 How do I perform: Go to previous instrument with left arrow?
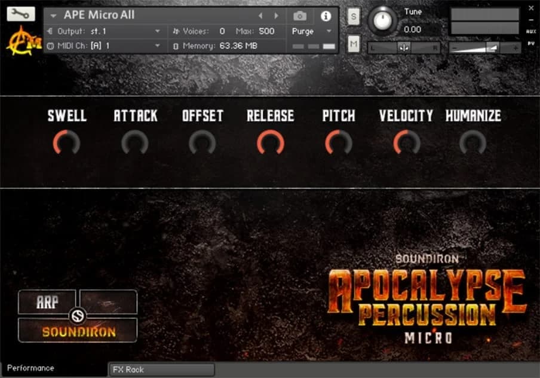261,16
